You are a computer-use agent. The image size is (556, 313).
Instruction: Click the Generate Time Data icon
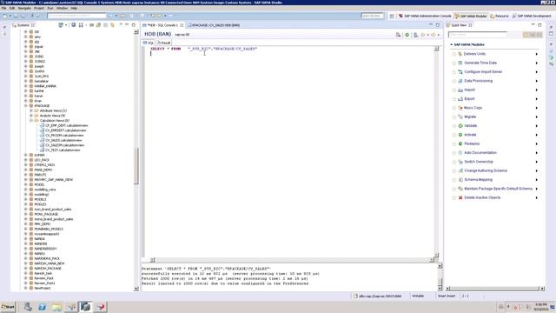click(460, 63)
